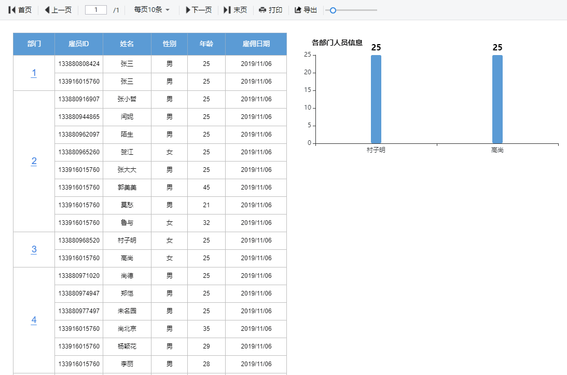Image resolution: width=567 pixels, height=375 pixels.
Task: Click age value 35 cell
Action: [x=206, y=329]
